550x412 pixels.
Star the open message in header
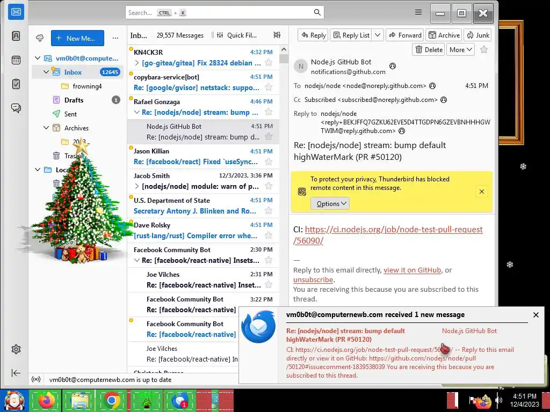(484, 50)
